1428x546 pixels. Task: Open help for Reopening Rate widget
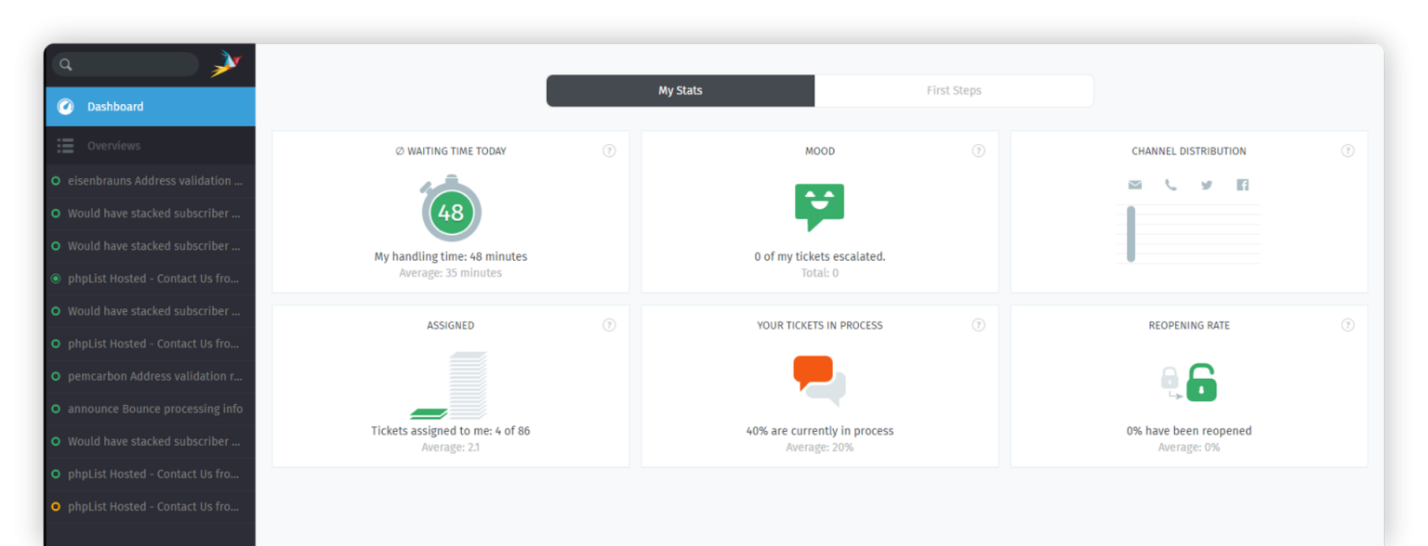coord(1348,325)
